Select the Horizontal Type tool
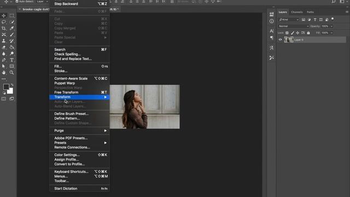 pos(11,60)
